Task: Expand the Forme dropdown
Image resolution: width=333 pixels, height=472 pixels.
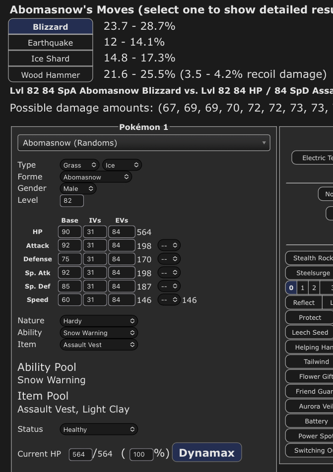Action: [96, 177]
